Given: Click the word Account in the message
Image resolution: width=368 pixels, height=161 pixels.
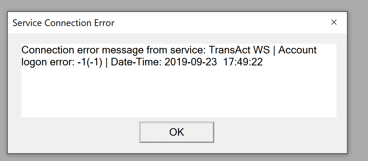Looking at the screenshot, I should coord(298,50).
